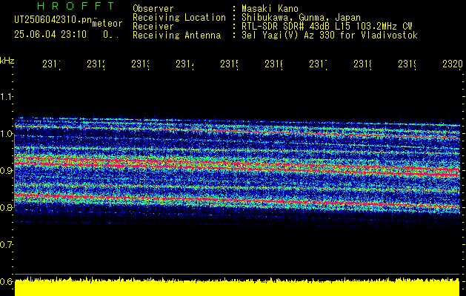This screenshot has width=466, height=296.
Task: Click the 1.1 kHz axis label
Action: [x=6, y=97]
